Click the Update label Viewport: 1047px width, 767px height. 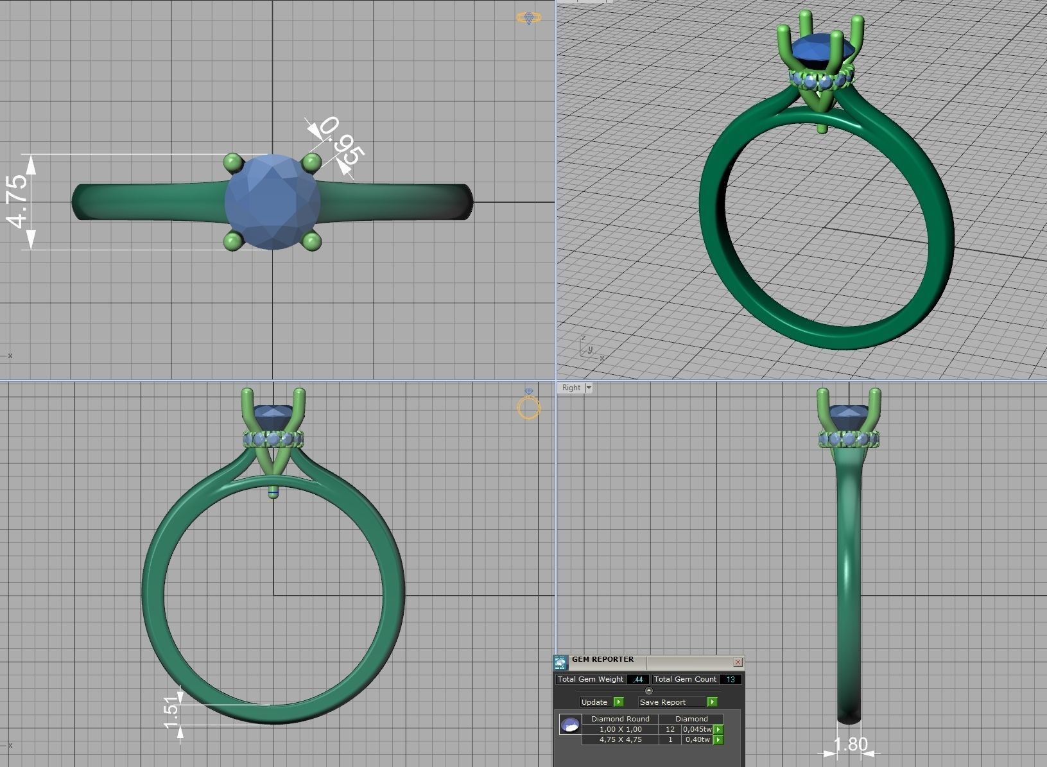click(594, 702)
